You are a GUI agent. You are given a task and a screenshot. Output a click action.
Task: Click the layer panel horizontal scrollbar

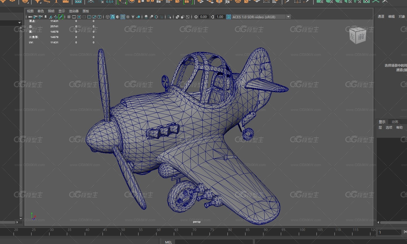tap(394, 222)
